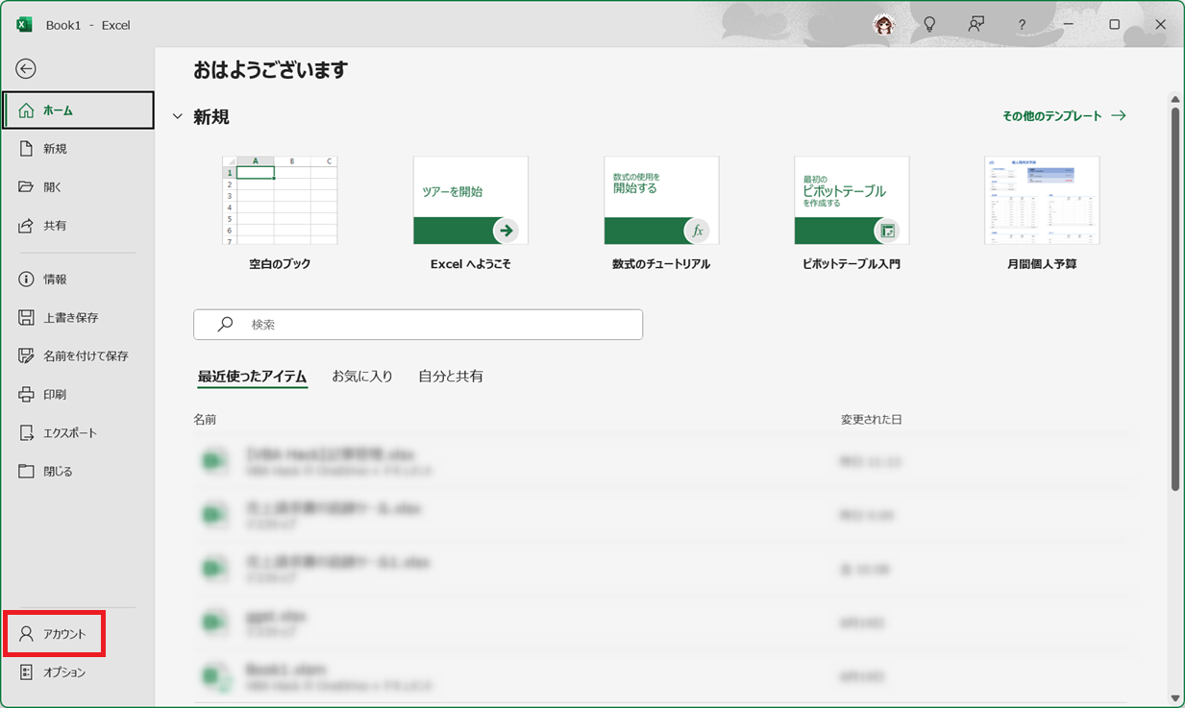The width and height of the screenshot is (1185, 708).
Task: Click the question mark help icon
Action: tap(1022, 24)
